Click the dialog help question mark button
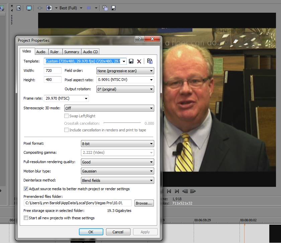Viewport: 281px width, 243px height. (140, 39)
